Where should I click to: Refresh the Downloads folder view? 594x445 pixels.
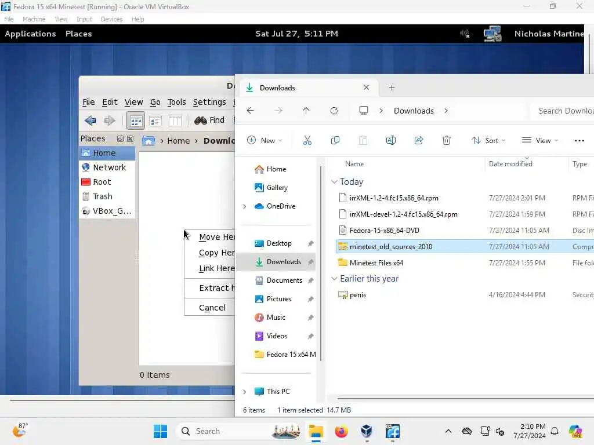coord(334,111)
